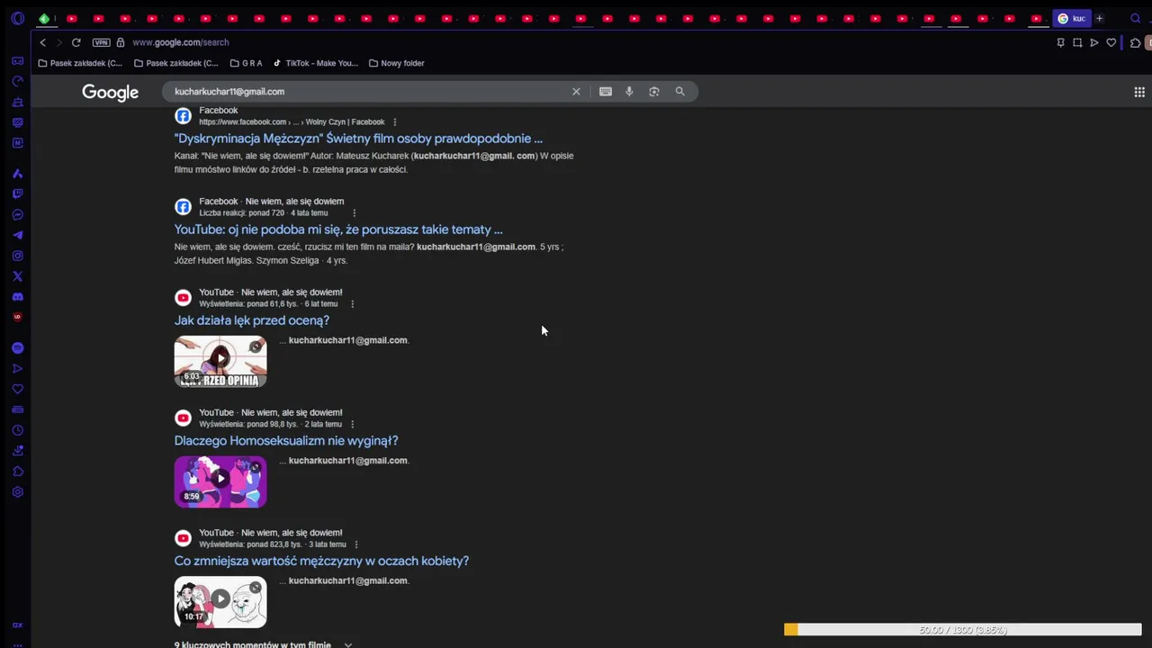The image size is (1152, 648).
Task: Toggle the VPN badge in address bar
Action: pos(101,42)
